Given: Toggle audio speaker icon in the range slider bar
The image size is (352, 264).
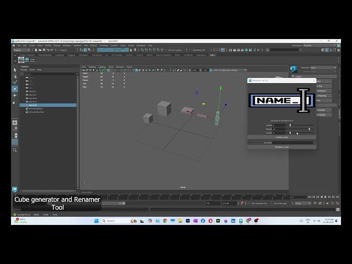Looking at the screenshot, I should coord(328,203).
